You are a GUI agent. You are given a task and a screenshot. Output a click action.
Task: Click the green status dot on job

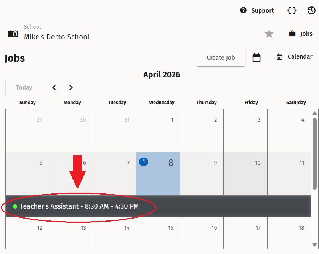[15, 206]
